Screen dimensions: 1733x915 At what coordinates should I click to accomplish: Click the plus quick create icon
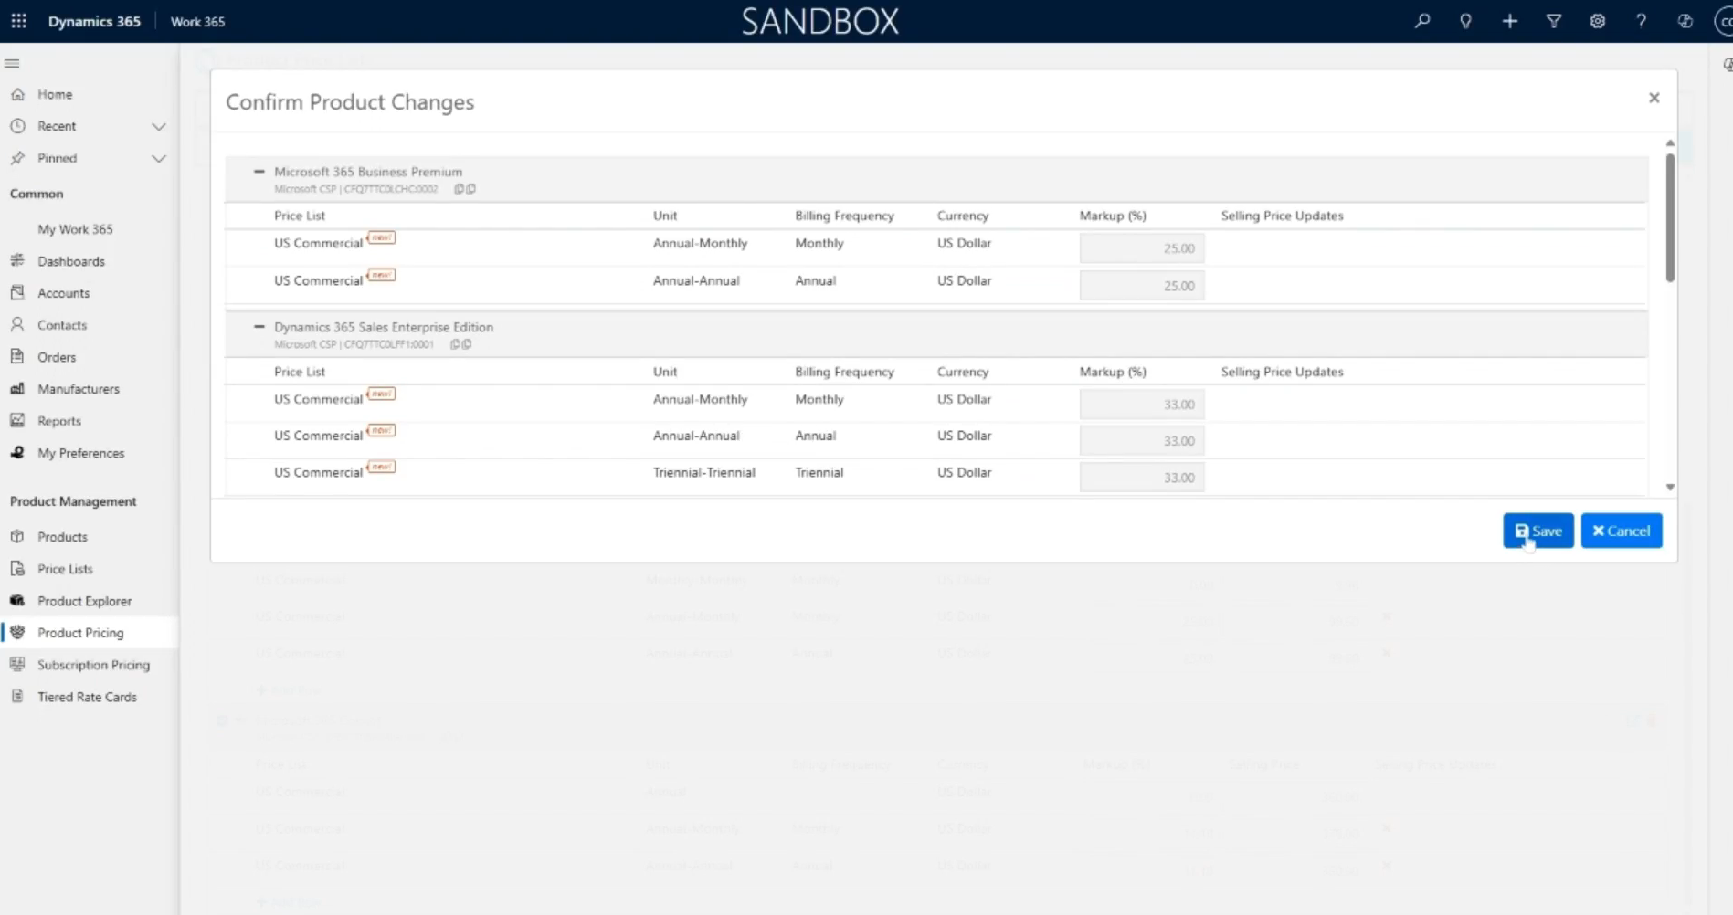pyautogui.click(x=1509, y=21)
